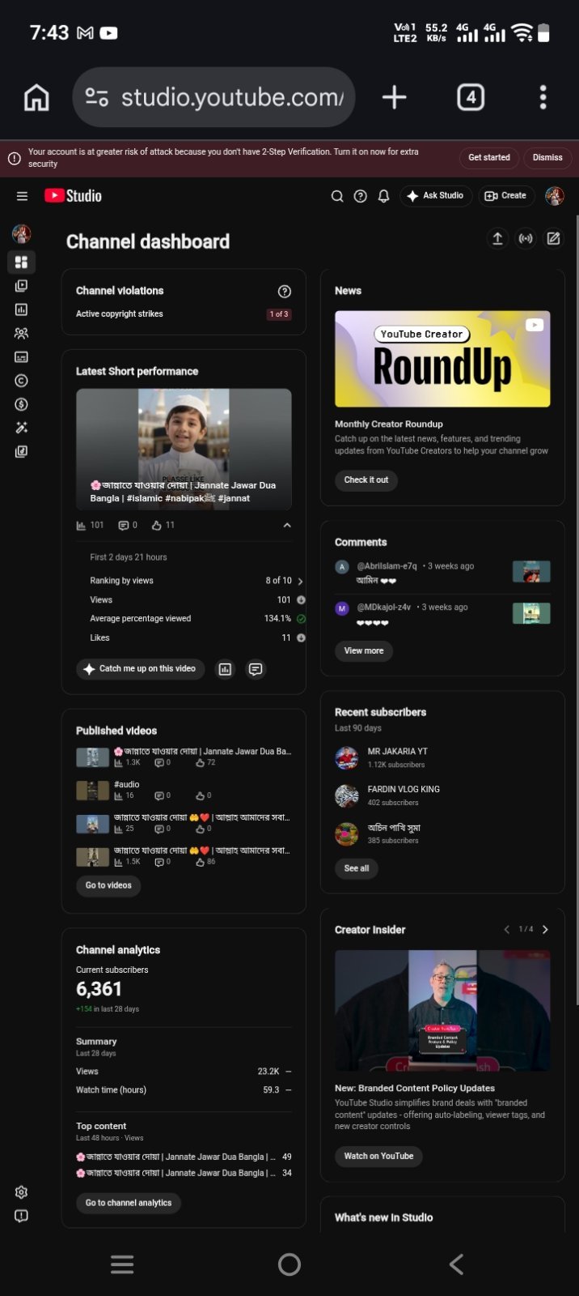Open Audio library icon in sidebar
This screenshot has height=1296, width=579.
coord(22,452)
